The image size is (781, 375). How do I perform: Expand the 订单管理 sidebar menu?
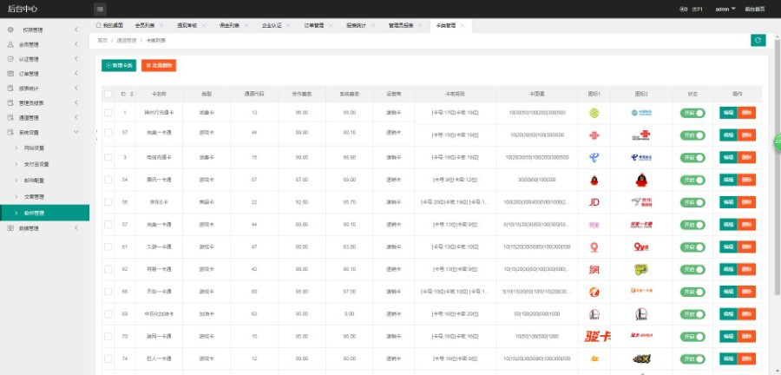(x=76, y=74)
